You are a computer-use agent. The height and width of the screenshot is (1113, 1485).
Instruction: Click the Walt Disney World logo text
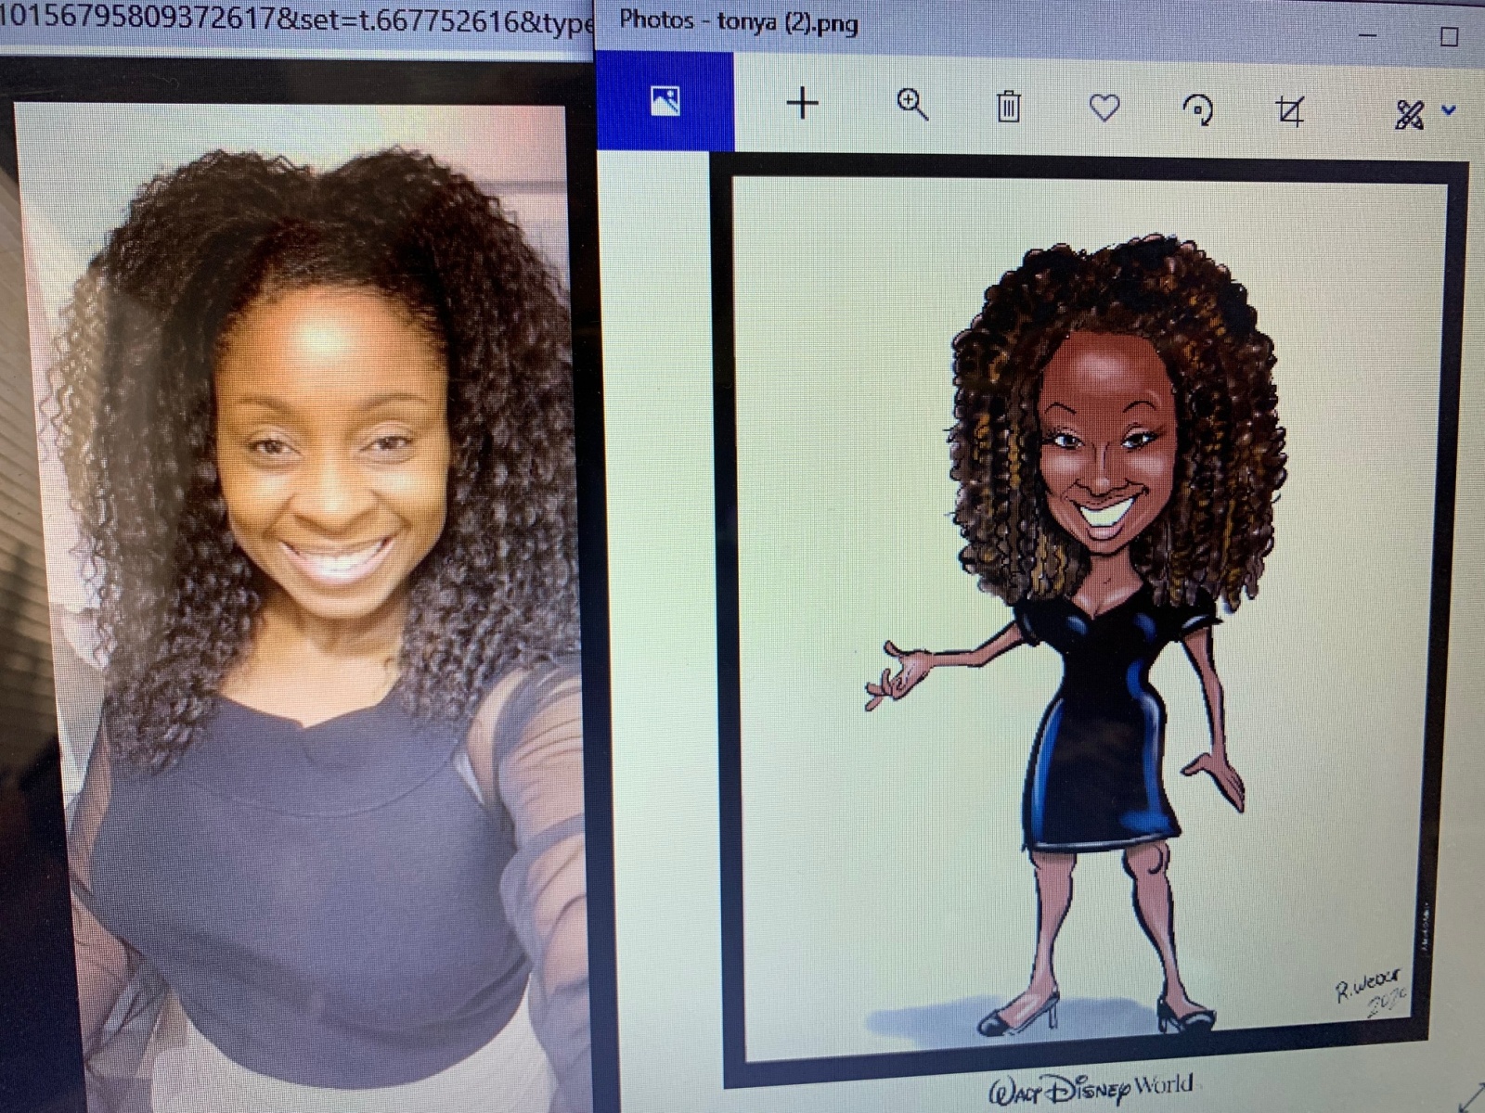[x=1091, y=1089]
